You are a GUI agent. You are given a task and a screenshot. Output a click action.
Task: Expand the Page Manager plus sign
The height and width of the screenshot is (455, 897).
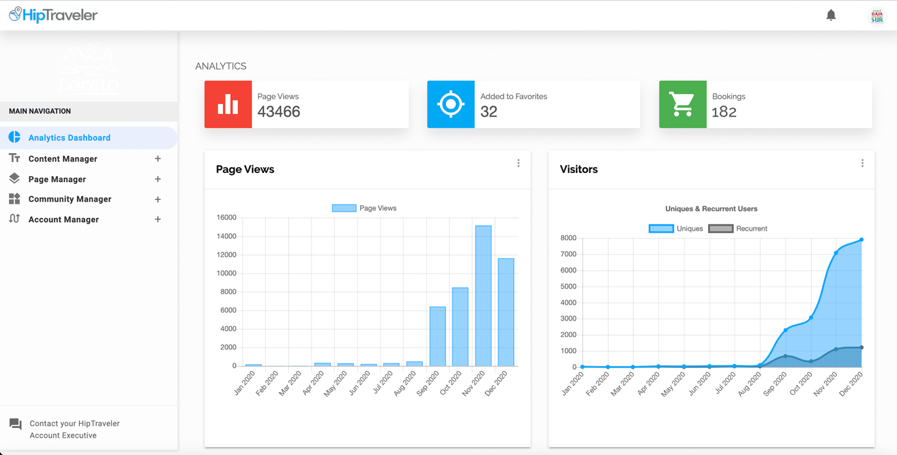point(158,179)
